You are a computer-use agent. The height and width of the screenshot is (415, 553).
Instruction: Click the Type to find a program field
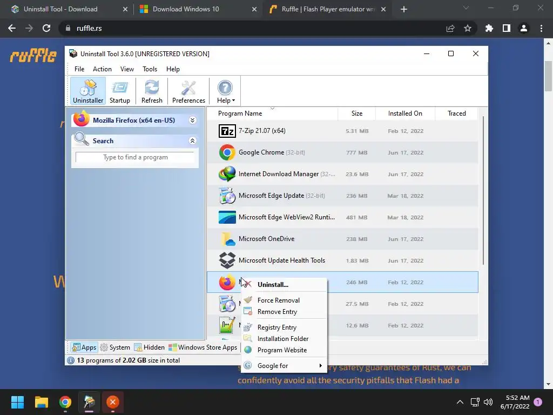click(x=135, y=157)
